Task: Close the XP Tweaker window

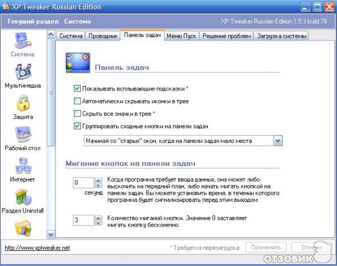Action: (x=330, y=7)
